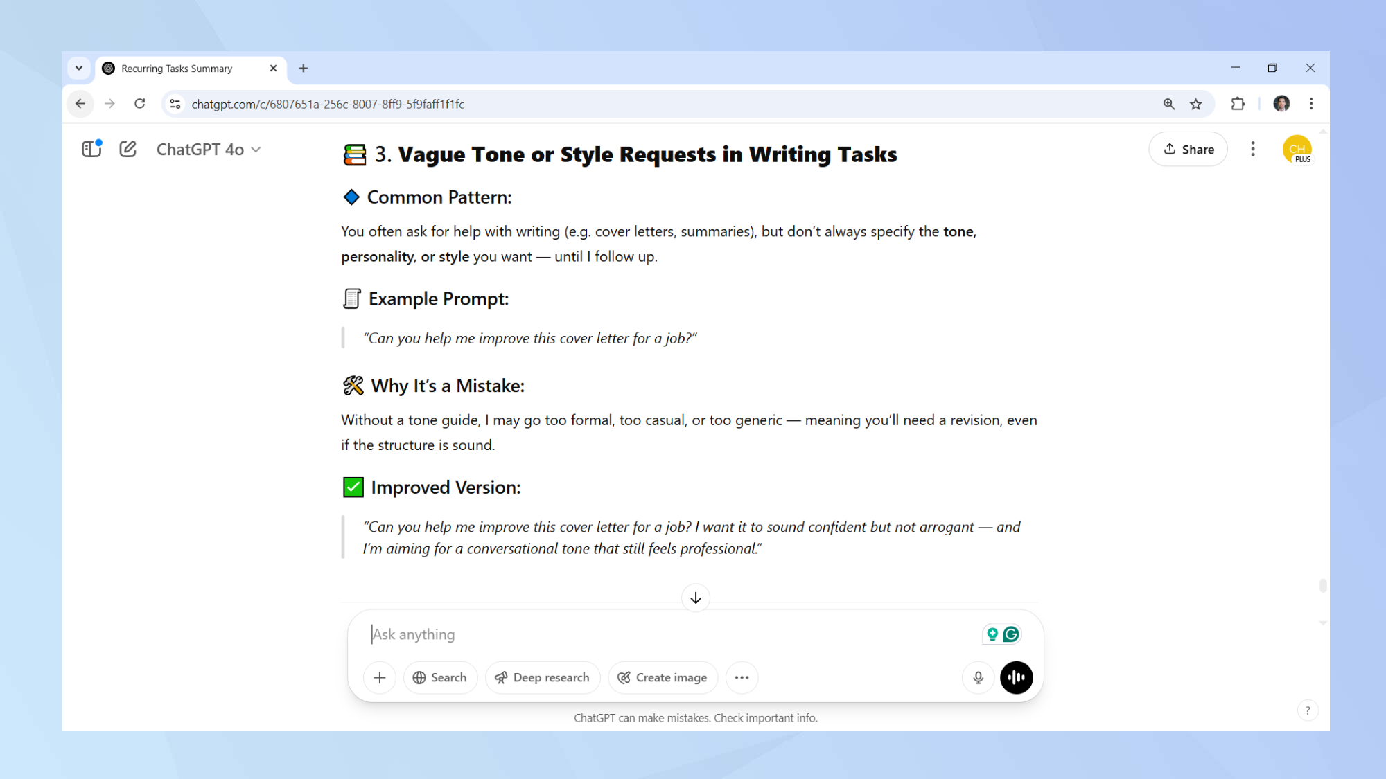Expand the ChatGPT 4o model selector
The width and height of the screenshot is (1386, 779).
tap(208, 150)
